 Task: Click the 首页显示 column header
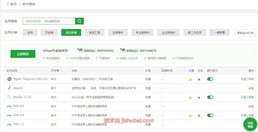click(x=212, y=70)
